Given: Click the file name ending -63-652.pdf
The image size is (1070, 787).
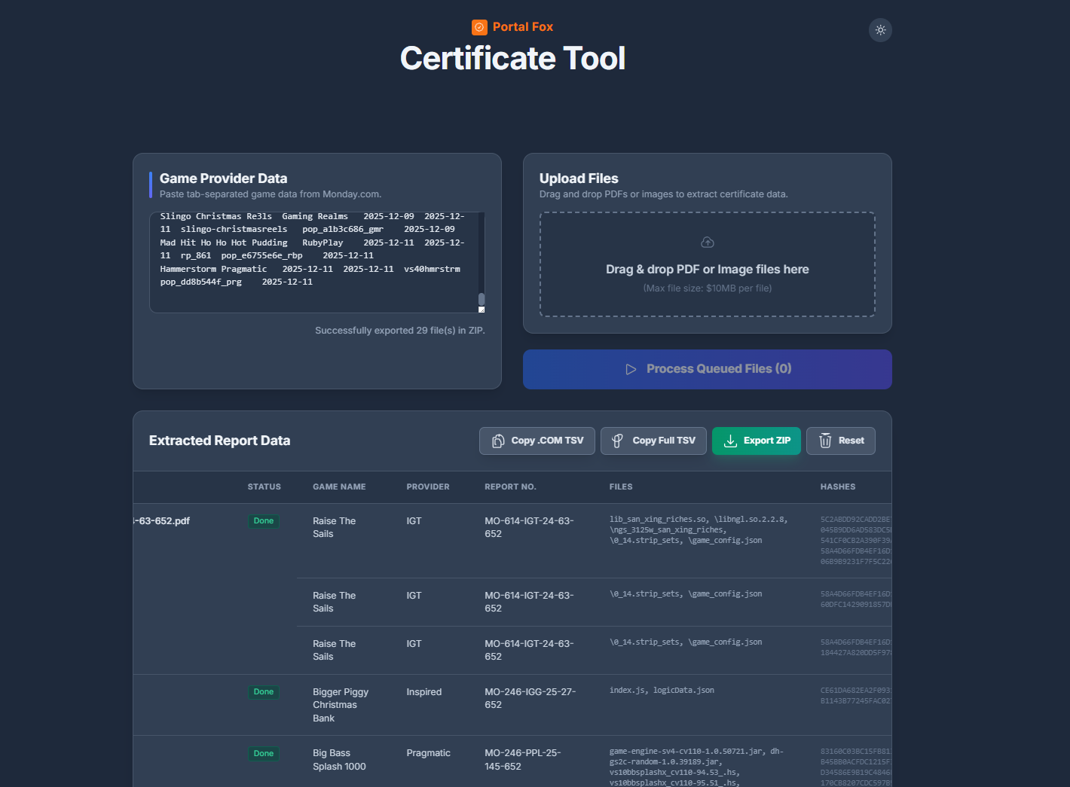Looking at the screenshot, I should [x=162, y=521].
